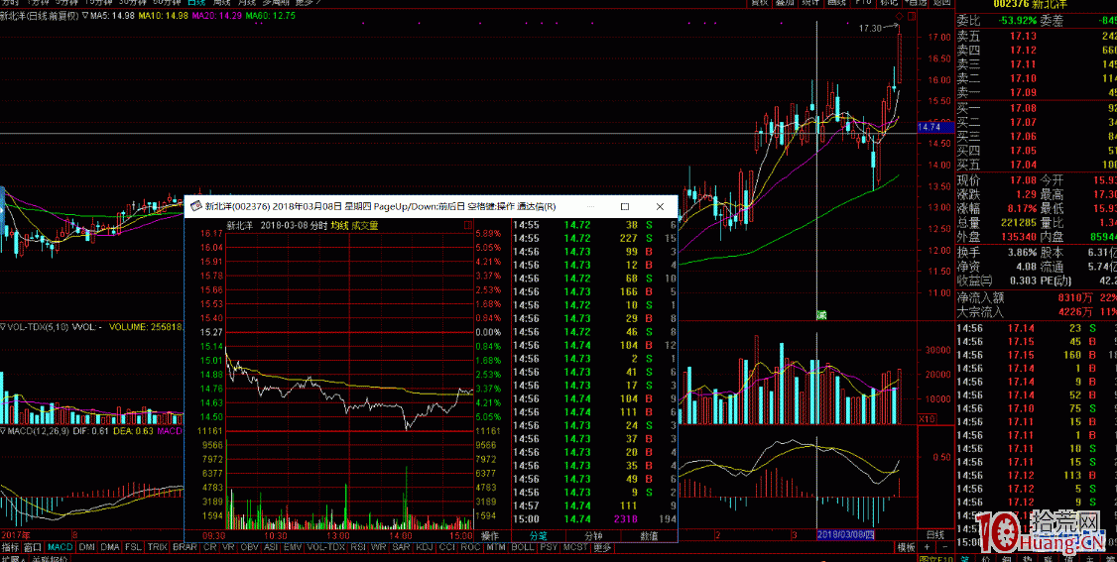1117x562 pixels.
Task: Select the WR indicator
Action: click(x=379, y=547)
